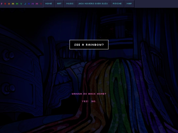The height and width of the screenshot is (133, 178).
Task: Choose No. to stay here
Action: pos(94,101)
